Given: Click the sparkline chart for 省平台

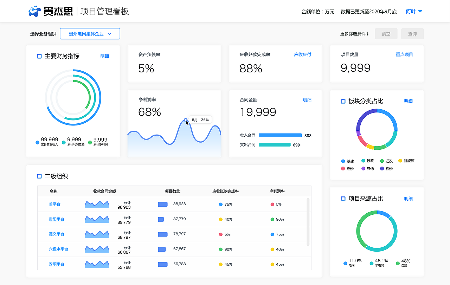Looking at the screenshot, I should point(97,204).
